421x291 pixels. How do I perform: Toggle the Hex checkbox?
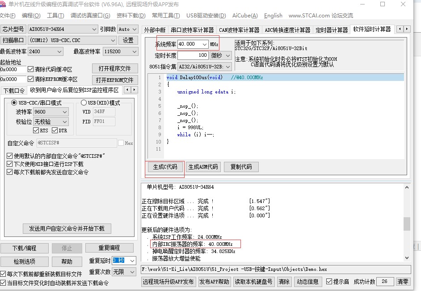121,143
